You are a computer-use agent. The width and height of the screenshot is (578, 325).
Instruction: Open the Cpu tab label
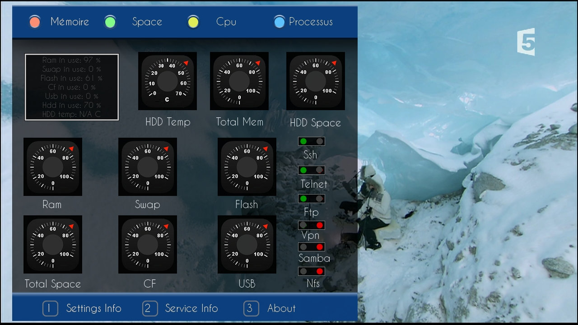(x=226, y=22)
